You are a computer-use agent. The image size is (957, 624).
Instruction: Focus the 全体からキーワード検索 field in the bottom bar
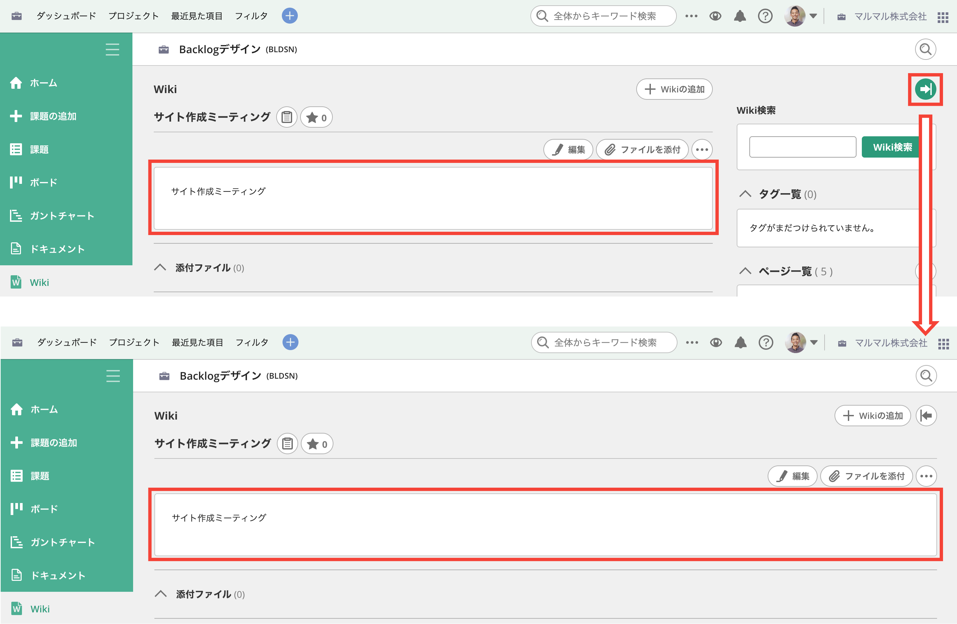(604, 342)
